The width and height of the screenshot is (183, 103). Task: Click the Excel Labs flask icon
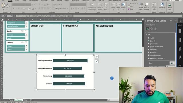coord(170,5)
